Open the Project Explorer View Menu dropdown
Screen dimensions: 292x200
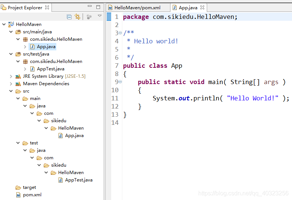tap(100, 16)
